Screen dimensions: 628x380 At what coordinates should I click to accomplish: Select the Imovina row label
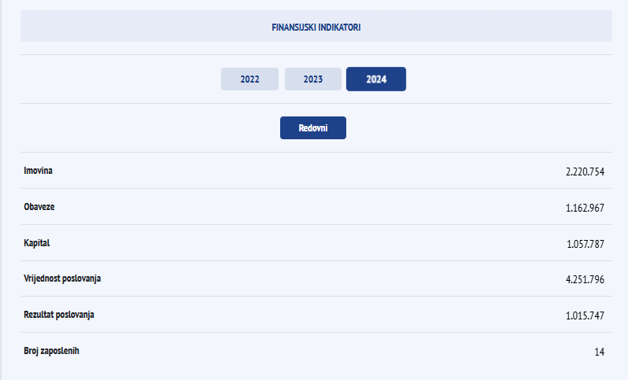pyautogui.click(x=39, y=170)
